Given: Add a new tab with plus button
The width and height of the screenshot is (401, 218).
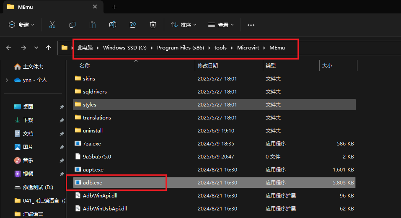Looking at the screenshot, I should (x=114, y=7).
